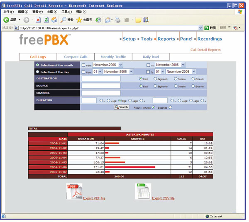Enable the From checkbox for month selection
249x222 pixels.
point(84,65)
